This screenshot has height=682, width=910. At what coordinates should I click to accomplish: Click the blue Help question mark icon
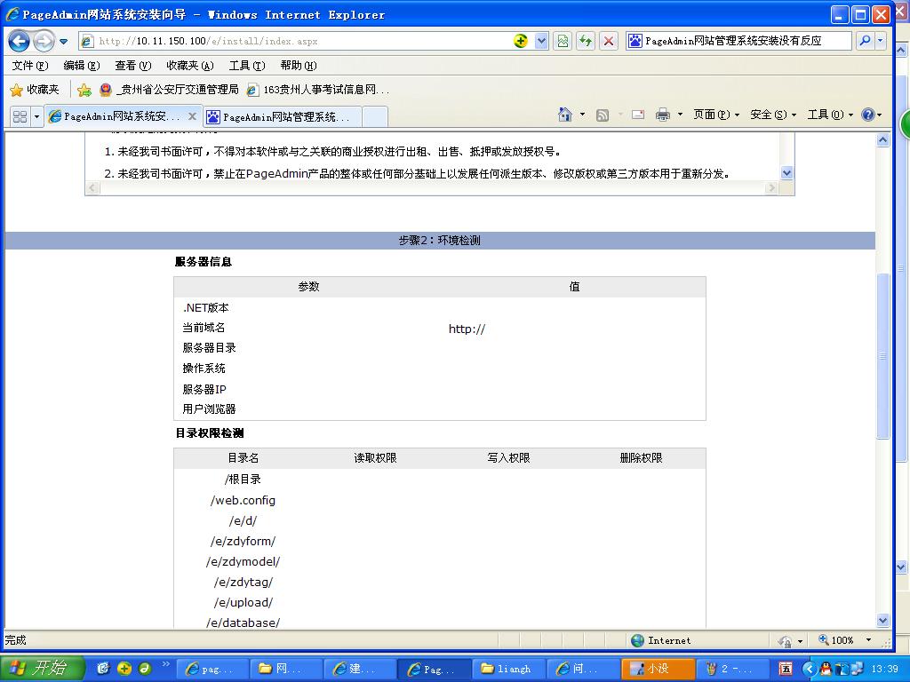point(867,115)
